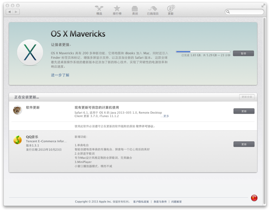Click the 正在安装更新... section header
270x211 pixels.
[27, 97]
